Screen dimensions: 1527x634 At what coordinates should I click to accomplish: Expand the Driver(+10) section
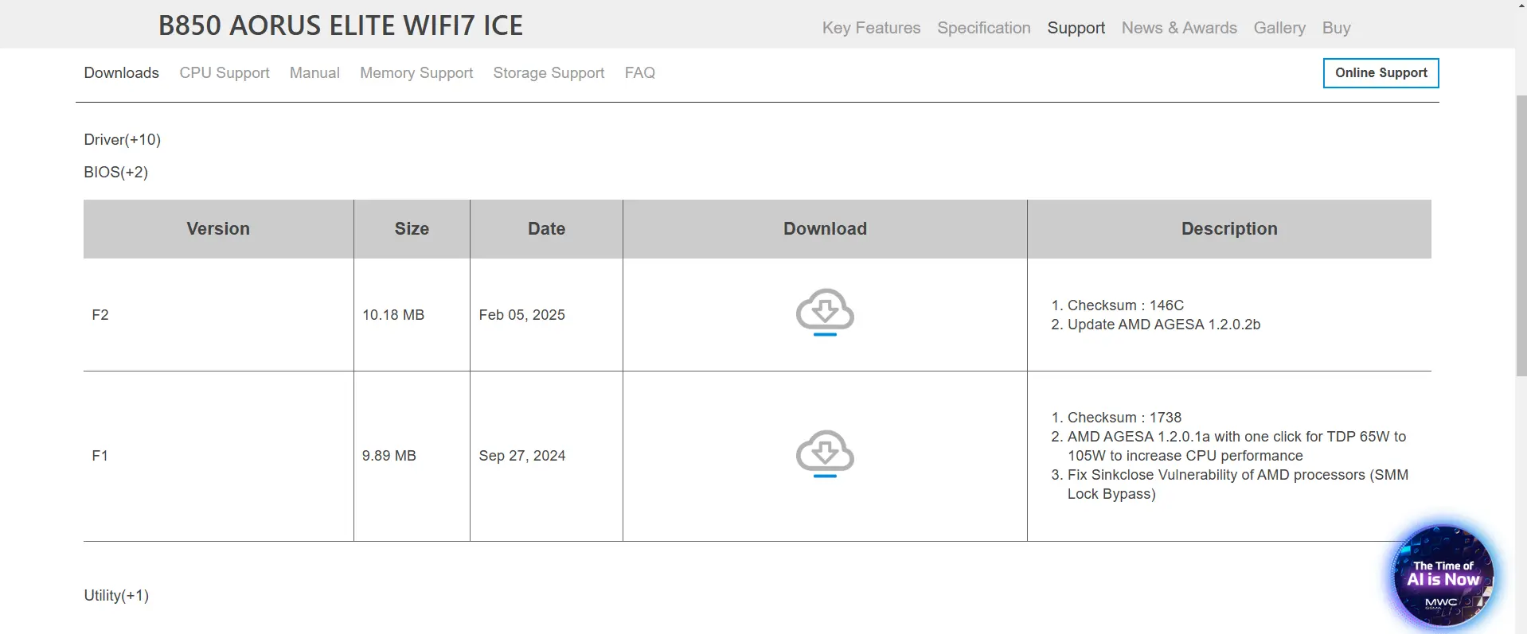(123, 139)
